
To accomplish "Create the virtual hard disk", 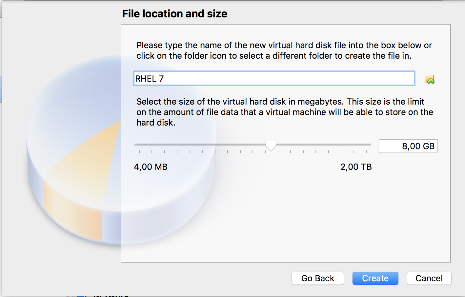I will [x=375, y=278].
